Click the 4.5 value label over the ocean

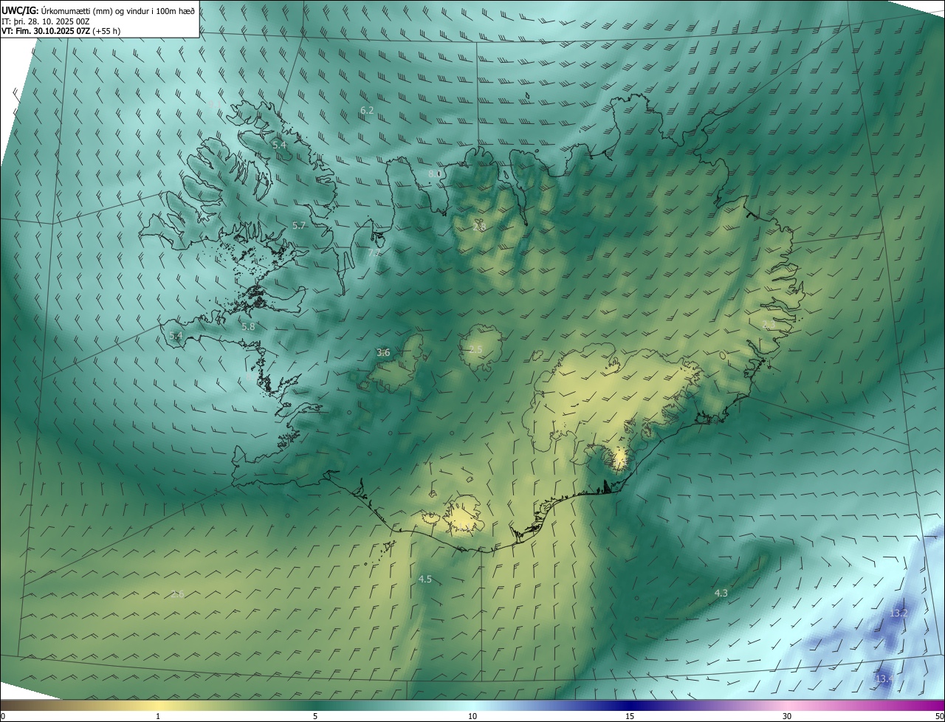pyautogui.click(x=425, y=580)
